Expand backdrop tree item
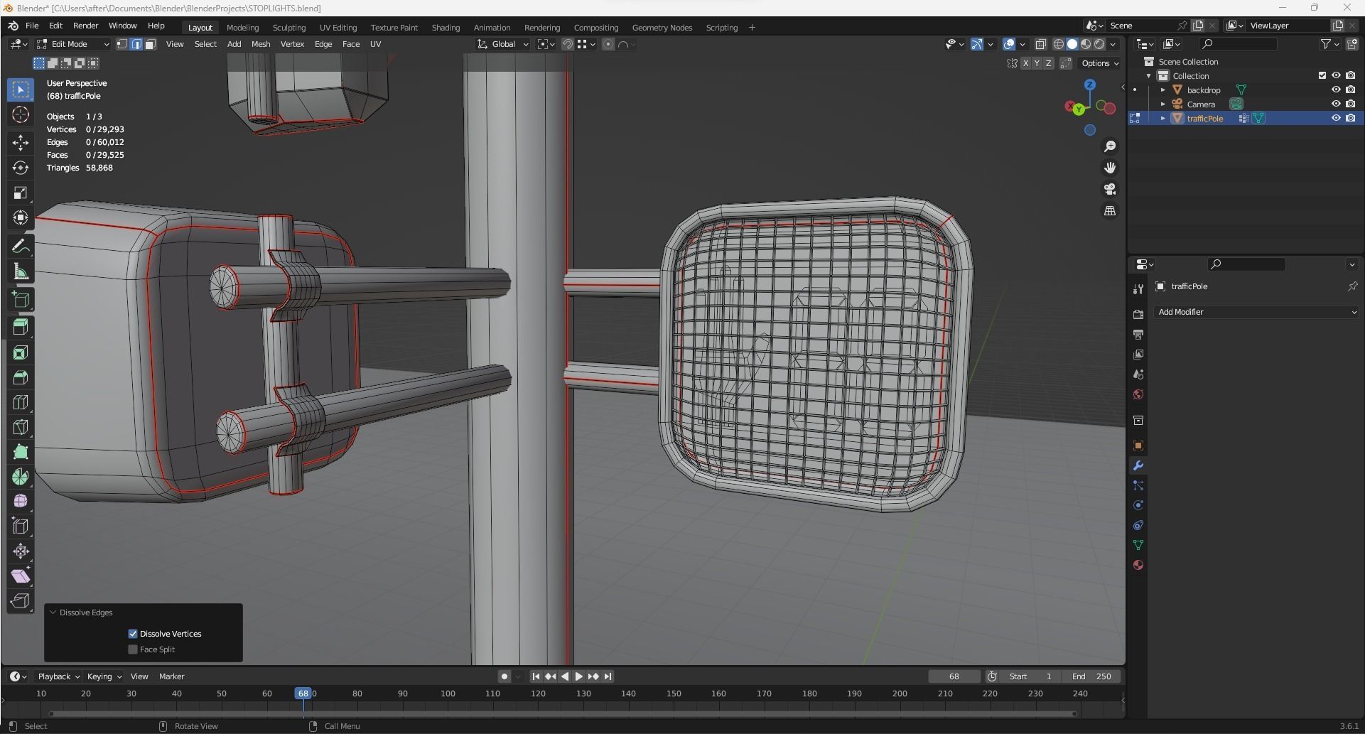The image size is (1365, 734). point(1162,90)
